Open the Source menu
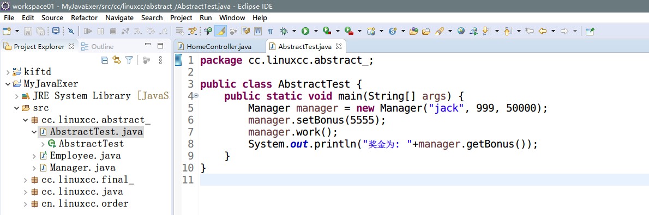649x215 pixels. tap(52, 18)
